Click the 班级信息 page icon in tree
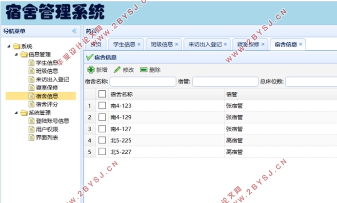Screen dimensions: 337x203 click(31, 71)
